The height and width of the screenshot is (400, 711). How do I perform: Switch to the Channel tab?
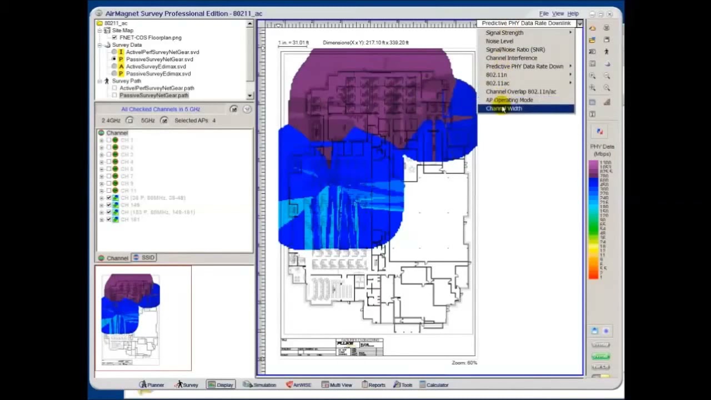point(113,258)
